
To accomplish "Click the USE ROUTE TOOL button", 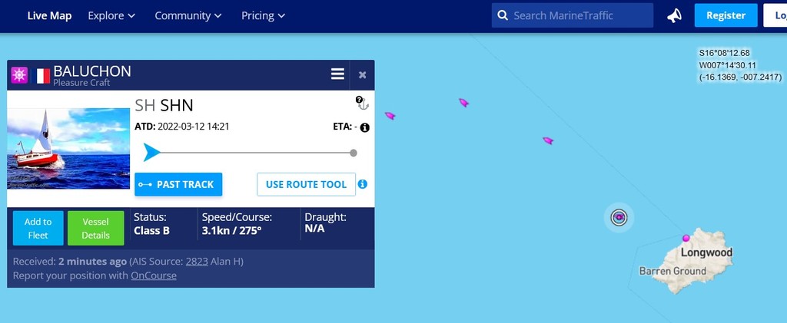I will pyautogui.click(x=306, y=184).
